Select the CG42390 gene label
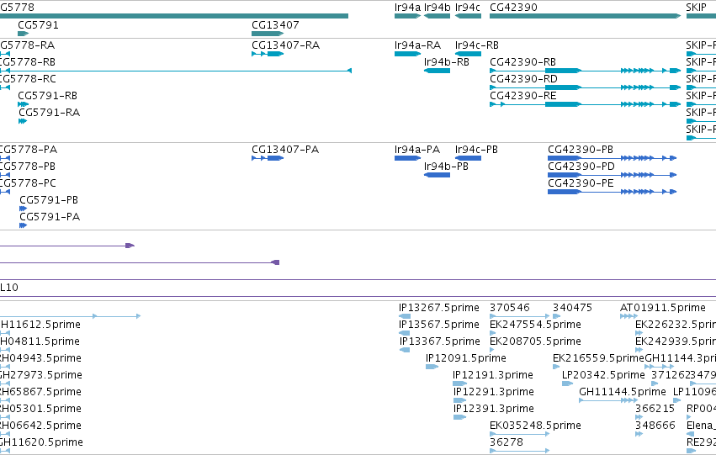 click(513, 8)
